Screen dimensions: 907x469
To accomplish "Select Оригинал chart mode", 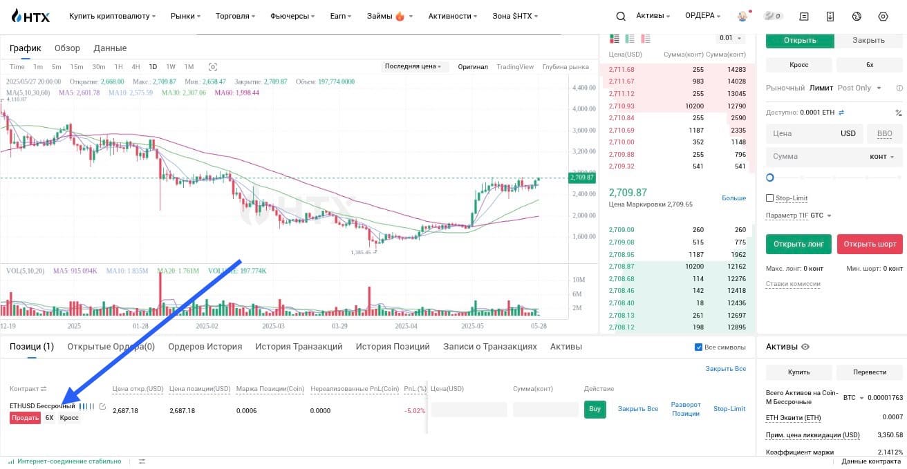I will (x=473, y=67).
